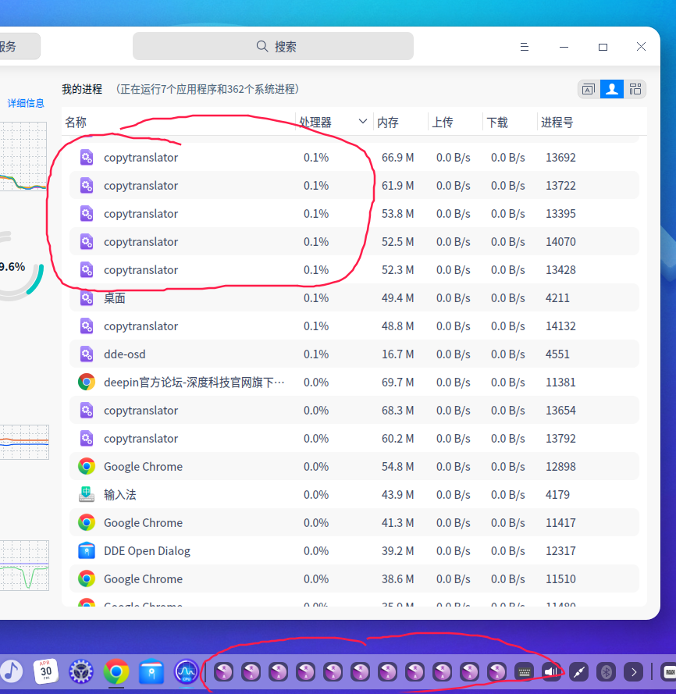Select copytranslator process PID 13792
This screenshot has width=676, height=694.
point(354,439)
